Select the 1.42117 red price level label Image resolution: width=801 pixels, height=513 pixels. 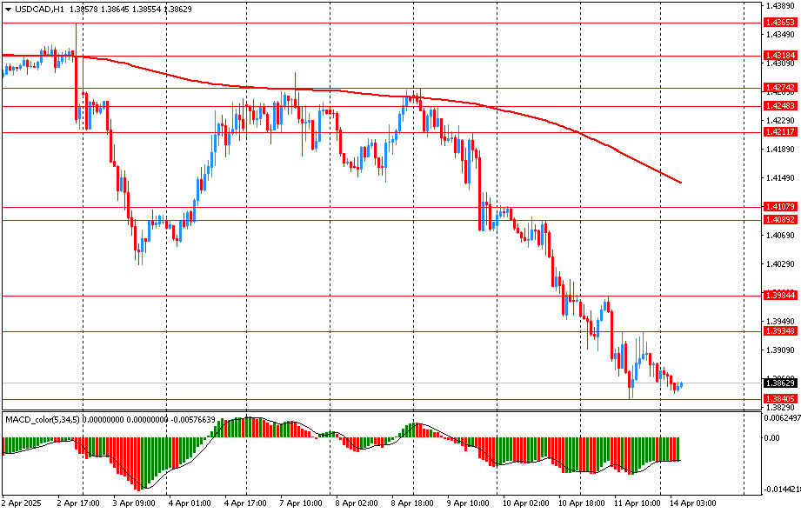[x=779, y=132]
